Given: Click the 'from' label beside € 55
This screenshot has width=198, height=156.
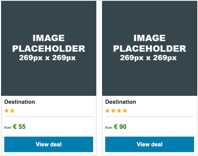Looking at the screenshot, I should coord(8,128).
